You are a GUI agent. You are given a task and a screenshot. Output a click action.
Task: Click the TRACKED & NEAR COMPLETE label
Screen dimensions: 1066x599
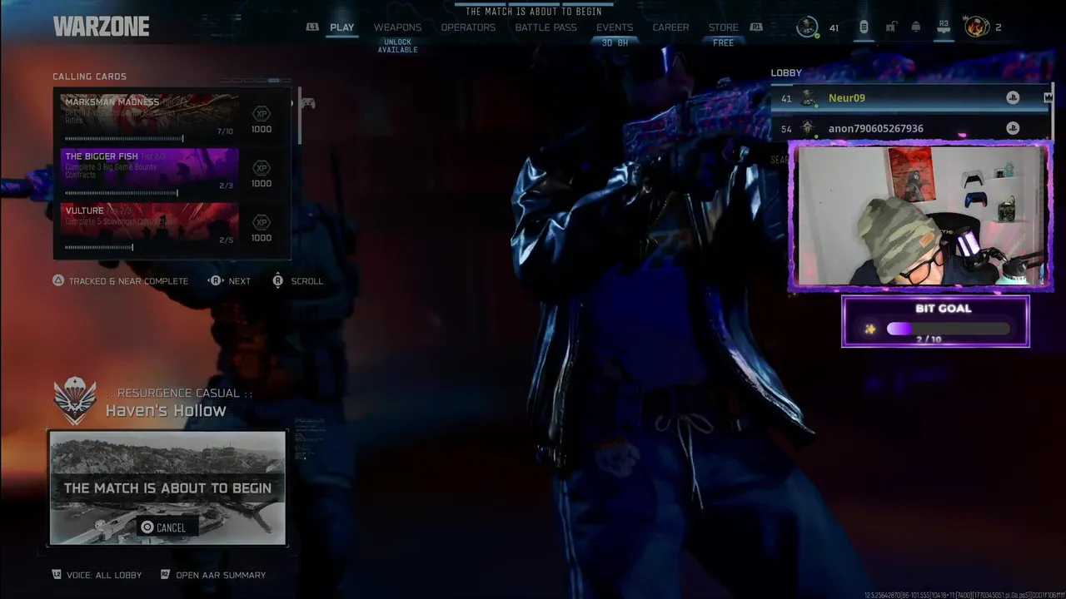[128, 281]
